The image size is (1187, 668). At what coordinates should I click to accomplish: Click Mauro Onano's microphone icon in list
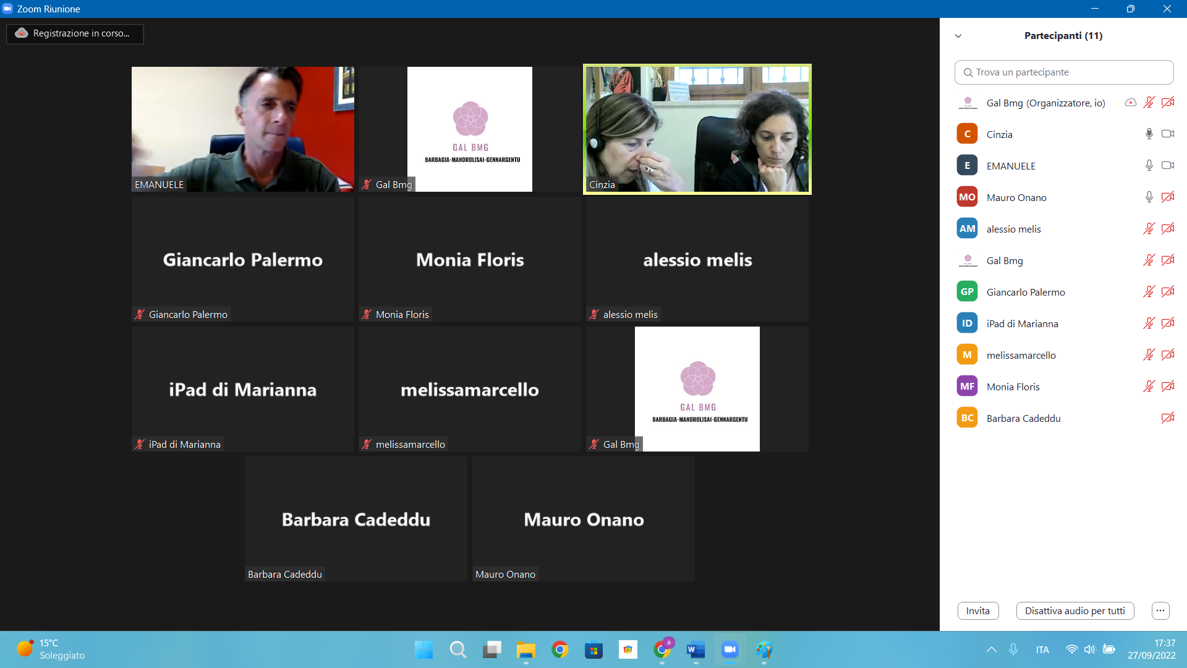[1149, 197]
